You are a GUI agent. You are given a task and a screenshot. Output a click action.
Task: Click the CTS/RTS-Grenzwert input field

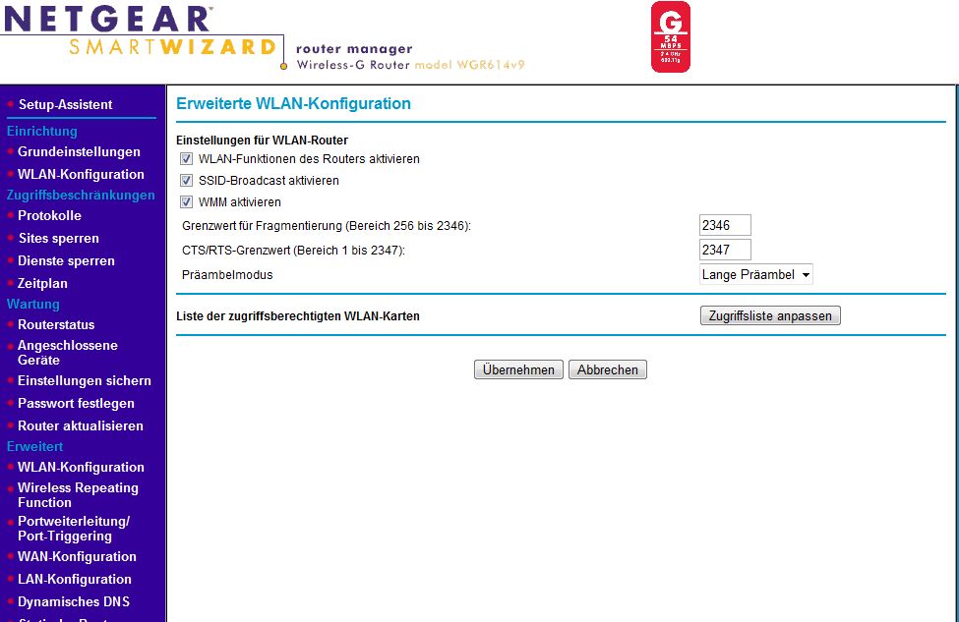[x=725, y=250]
